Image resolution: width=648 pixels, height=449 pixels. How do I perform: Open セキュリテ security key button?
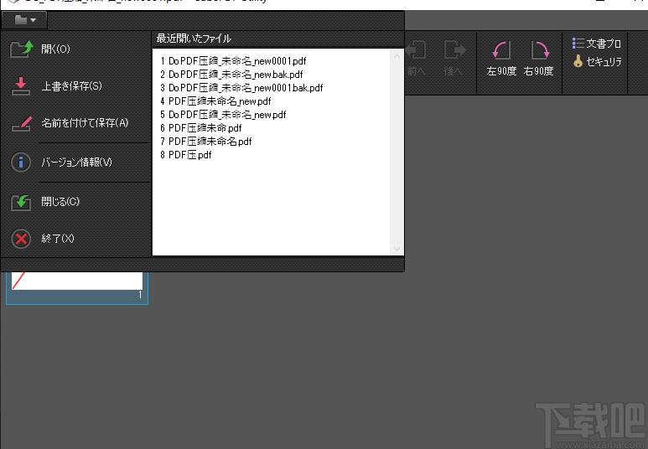597,61
